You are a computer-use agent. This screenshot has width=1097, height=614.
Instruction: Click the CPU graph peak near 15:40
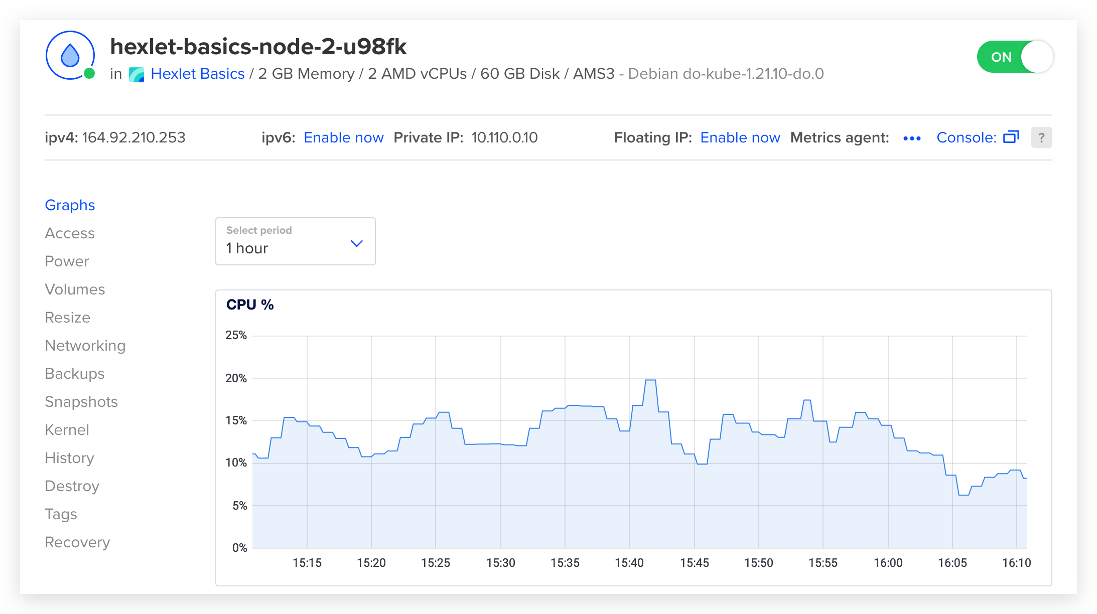(650, 381)
